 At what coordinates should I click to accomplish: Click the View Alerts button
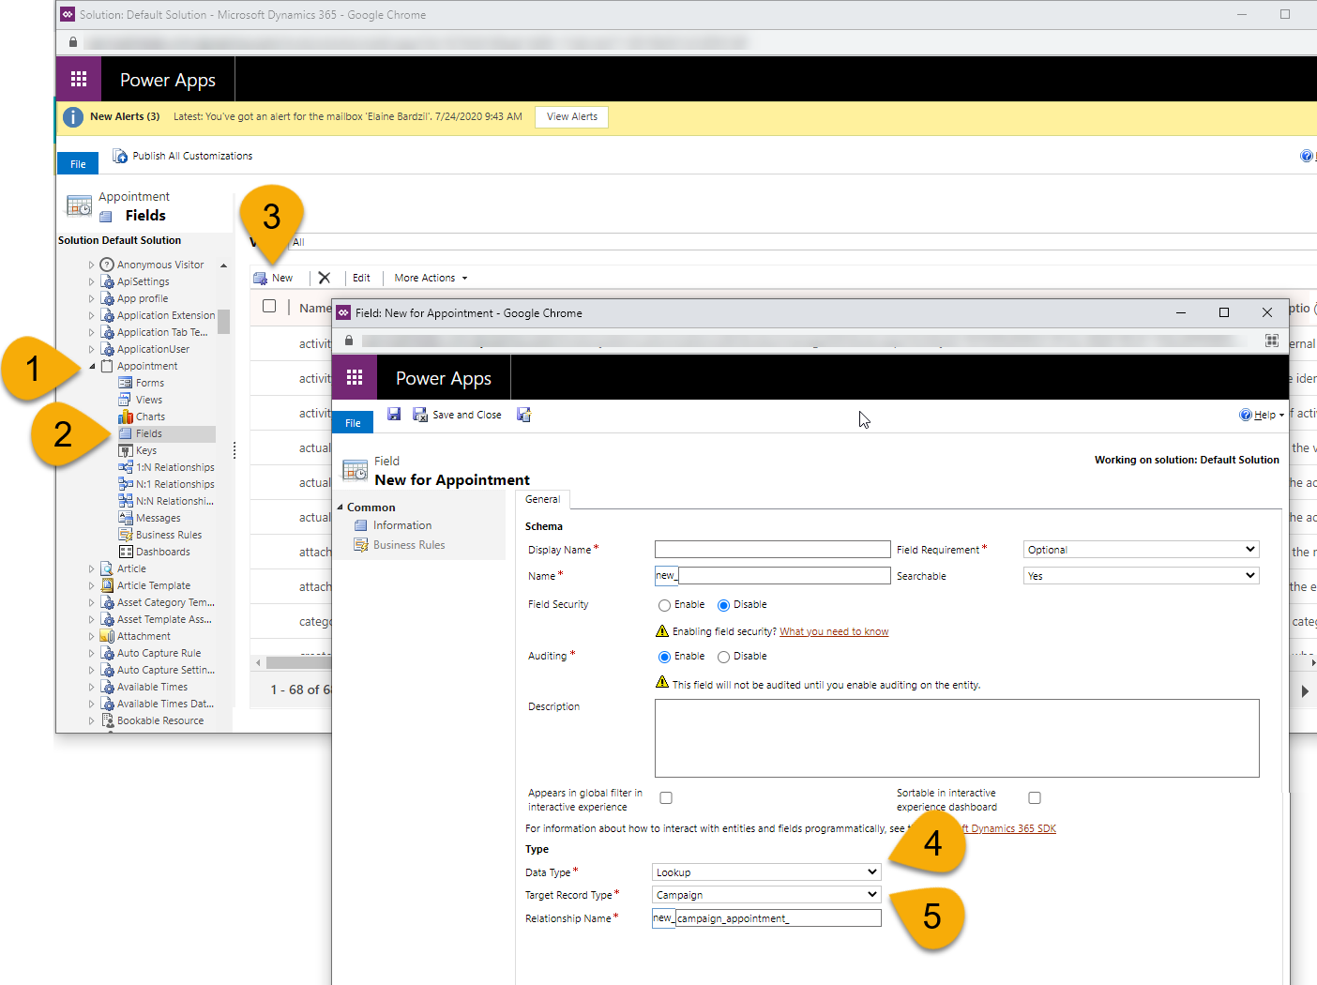click(x=572, y=116)
